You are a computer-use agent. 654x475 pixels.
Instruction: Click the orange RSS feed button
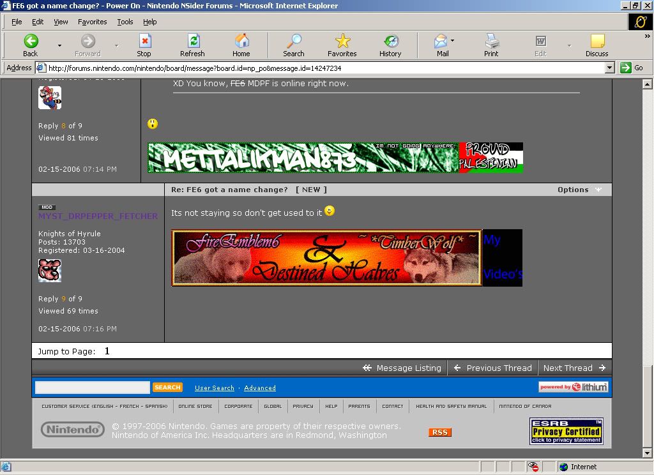440,432
